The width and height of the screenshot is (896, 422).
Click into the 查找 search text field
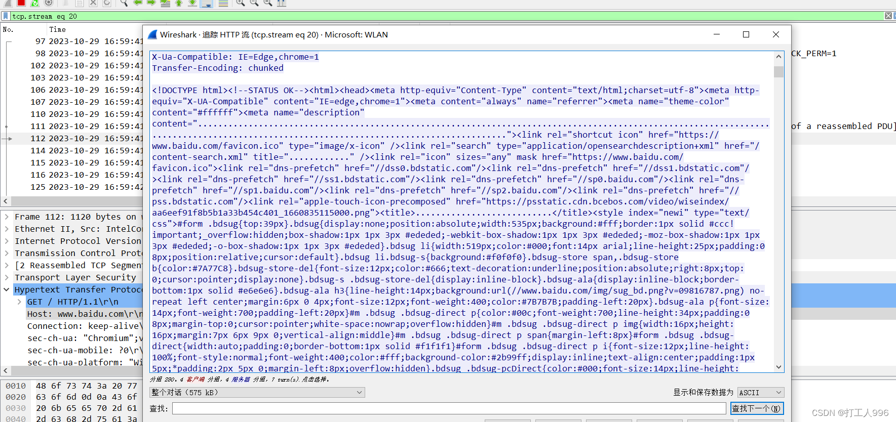tap(449, 408)
